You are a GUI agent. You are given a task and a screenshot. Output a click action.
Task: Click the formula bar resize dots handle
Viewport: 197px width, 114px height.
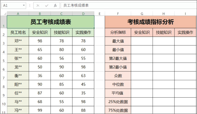[30, 5]
